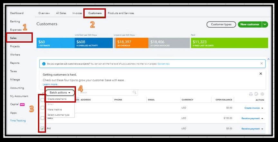The height and width of the screenshot is (142, 278).
Task: Uncheck the Pril row checkbox
Action: click(x=42, y=129)
